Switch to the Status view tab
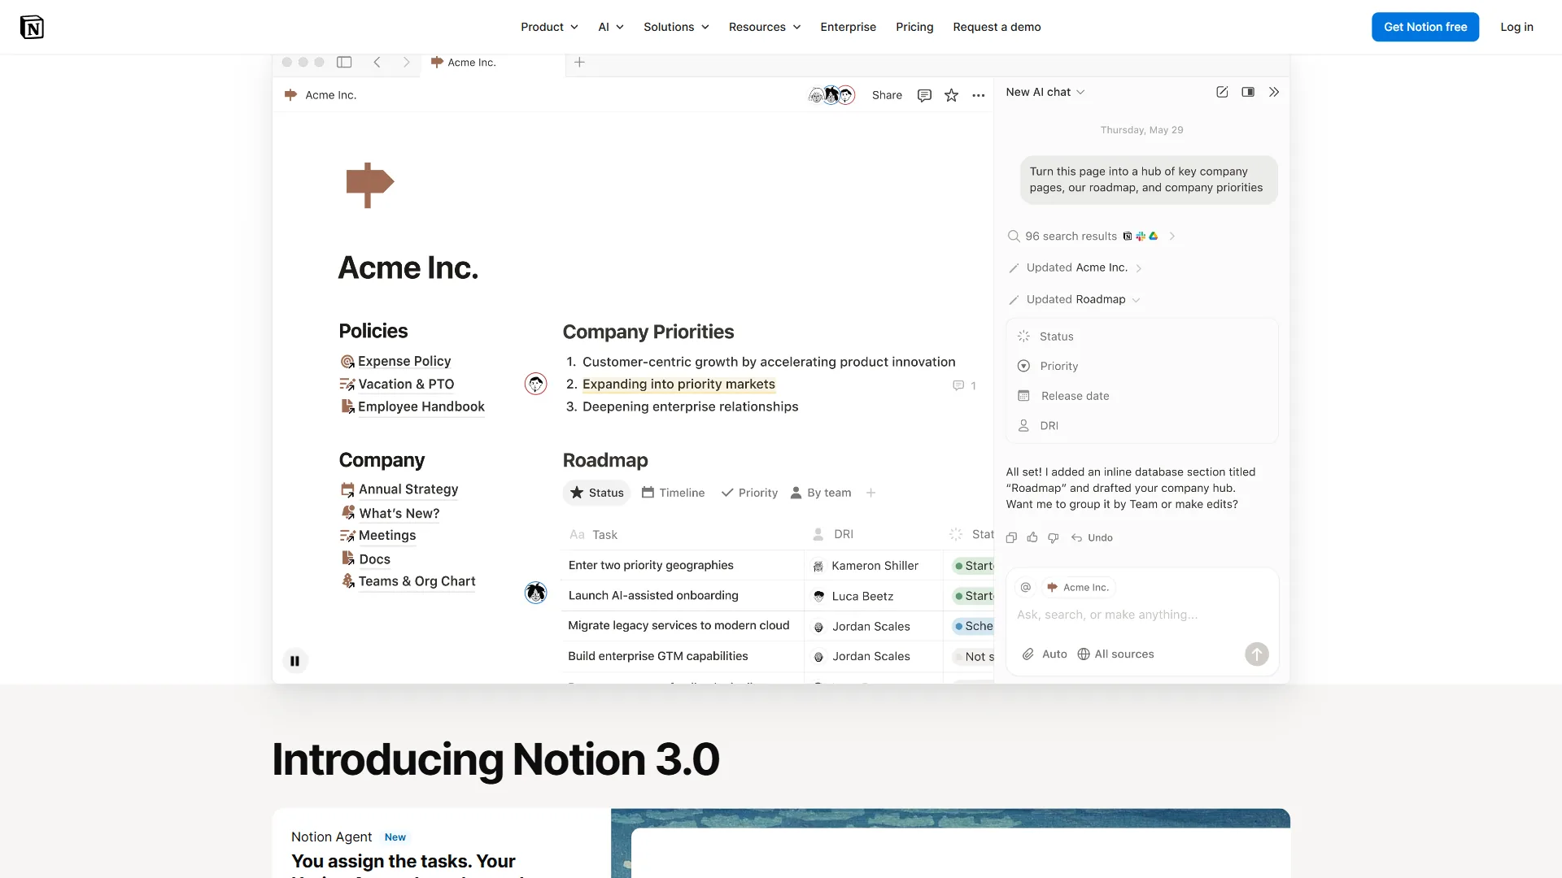The height and width of the screenshot is (878, 1562). click(596, 493)
